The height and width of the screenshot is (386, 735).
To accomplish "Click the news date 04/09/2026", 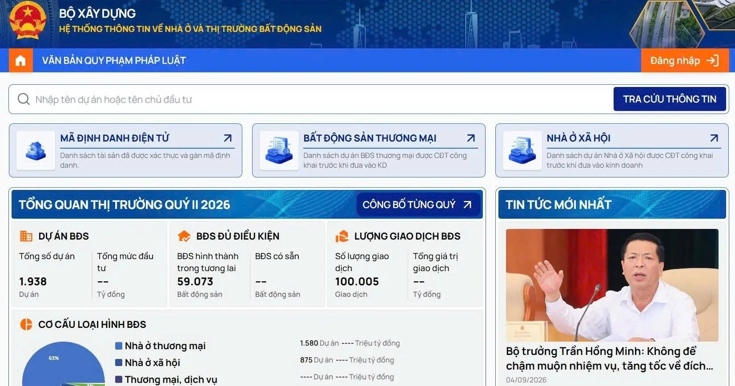I will click(x=526, y=380).
